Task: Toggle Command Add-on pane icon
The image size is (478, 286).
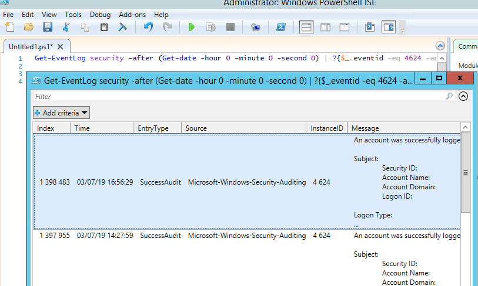Action: click(389, 28)
